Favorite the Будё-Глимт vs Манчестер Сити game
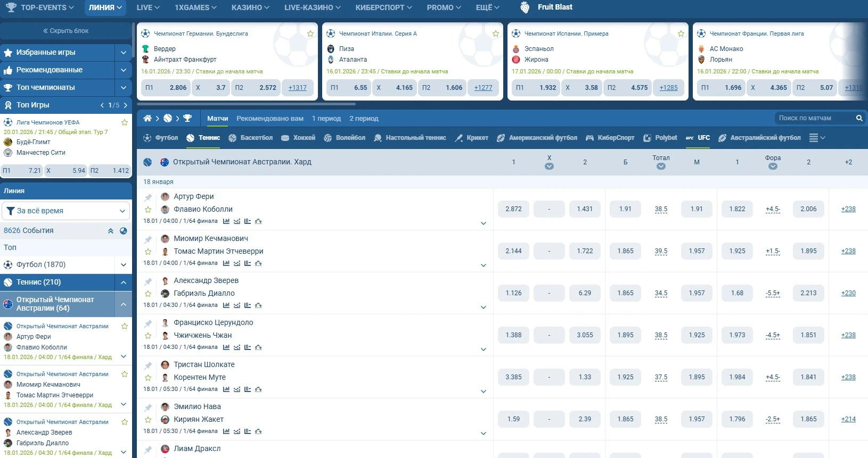The image size is (868, 458). pos(125,122)
